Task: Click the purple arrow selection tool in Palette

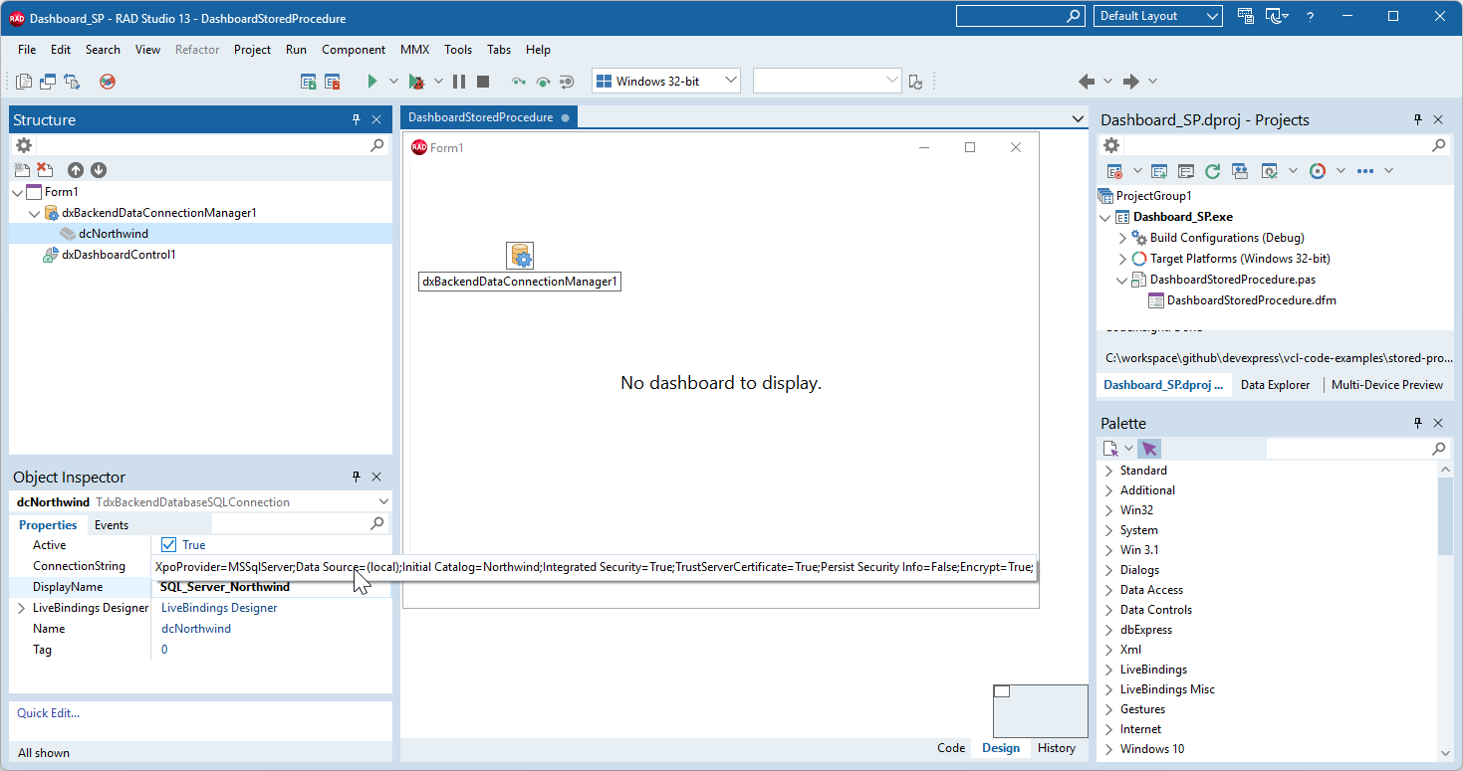Action: (x=1149, y=450)
